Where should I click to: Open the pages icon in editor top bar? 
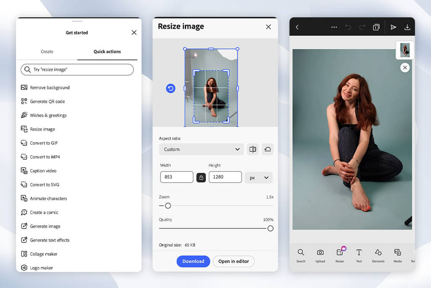376,27
